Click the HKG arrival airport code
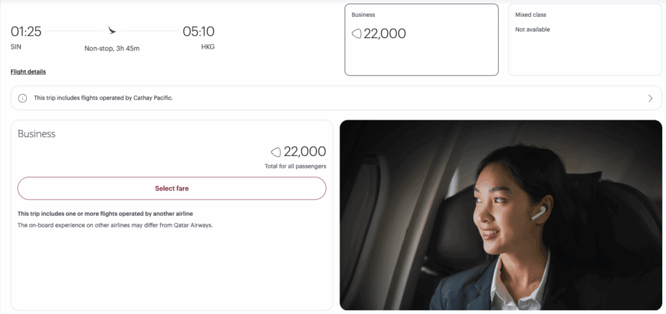Image resolution: width=666 pixels, height=314 pixels. [x=208, y=47]
